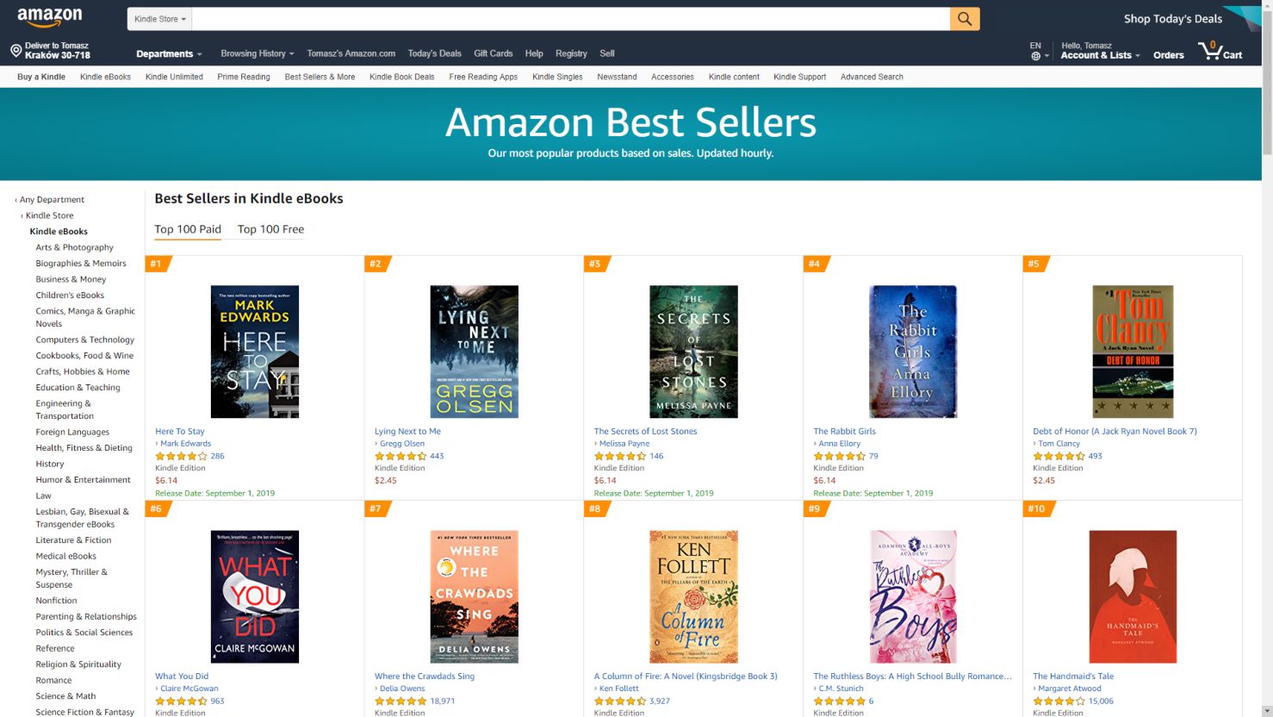Expand the Browsing History dropdown
Image resolution: width=1273 pixels, height=717 pixels.
(257, 53)
